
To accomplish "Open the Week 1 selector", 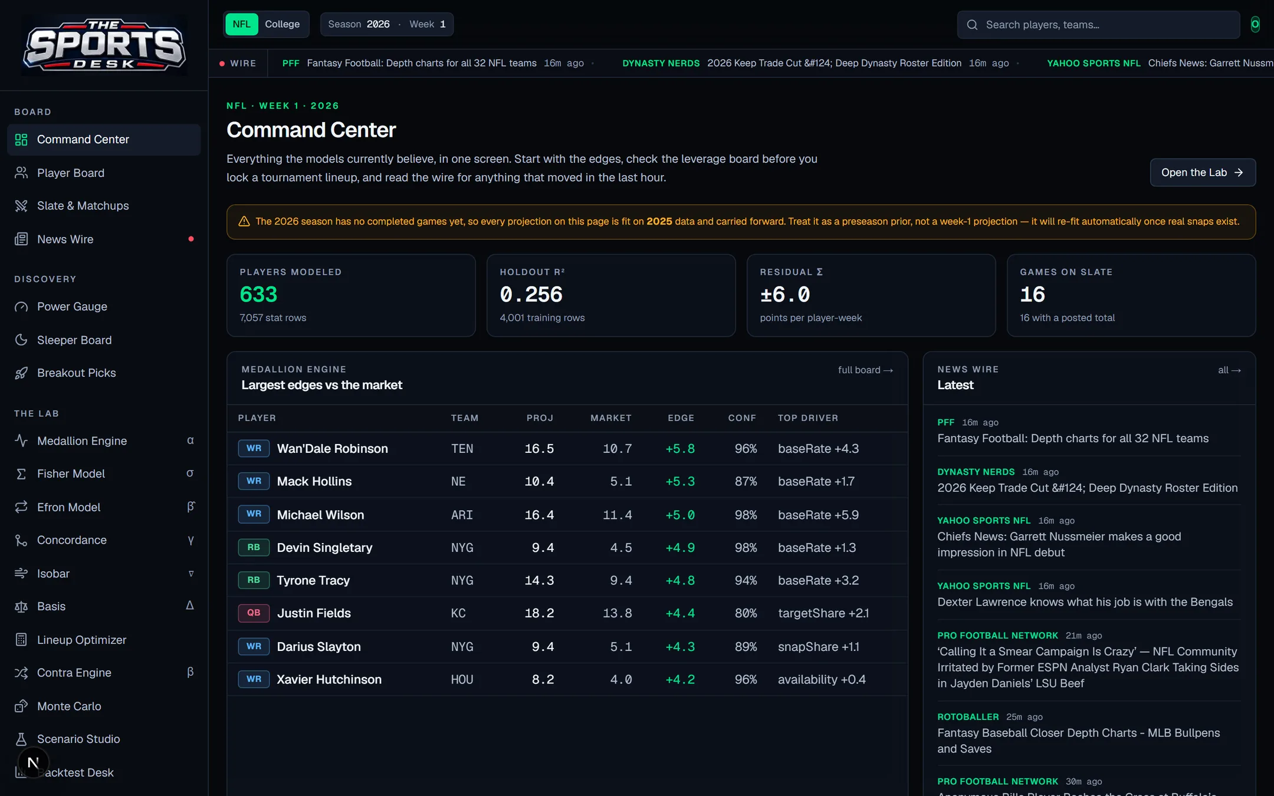I will pos(428,24).
